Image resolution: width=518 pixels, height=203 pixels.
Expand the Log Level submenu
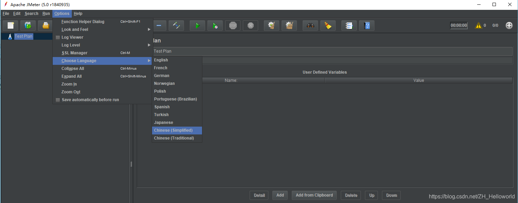[x=103, y=45]
